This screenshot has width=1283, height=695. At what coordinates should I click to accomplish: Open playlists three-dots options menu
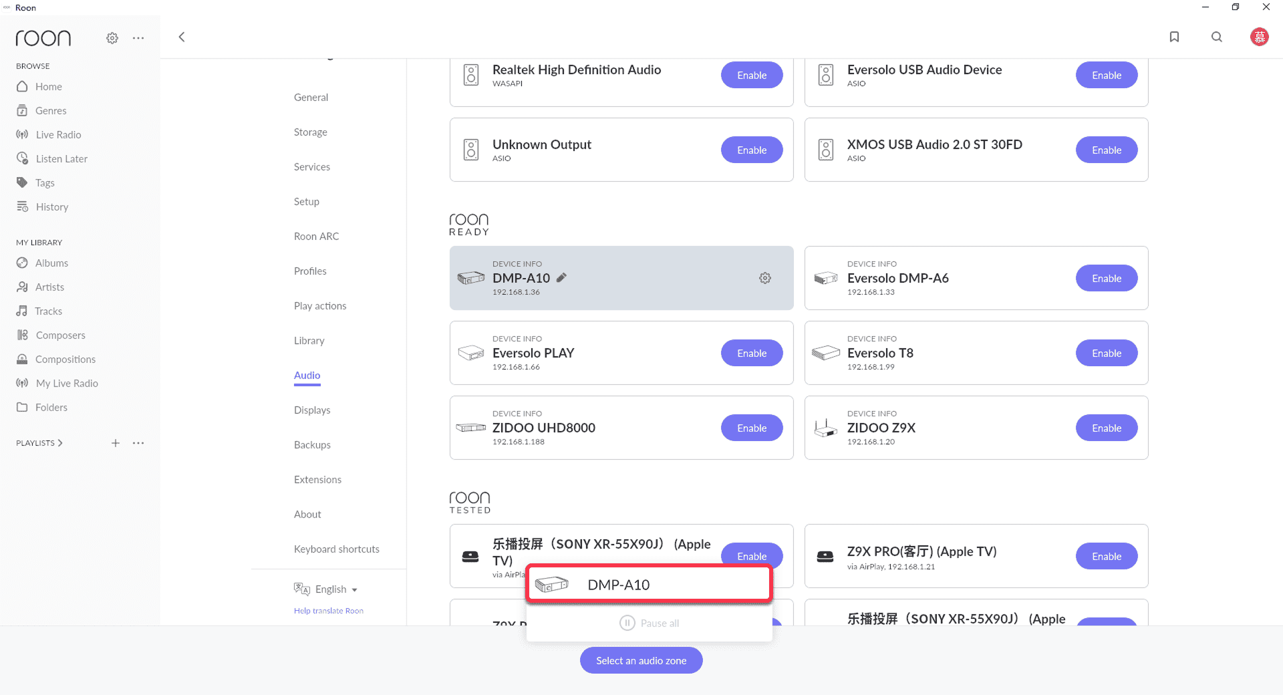138,443
